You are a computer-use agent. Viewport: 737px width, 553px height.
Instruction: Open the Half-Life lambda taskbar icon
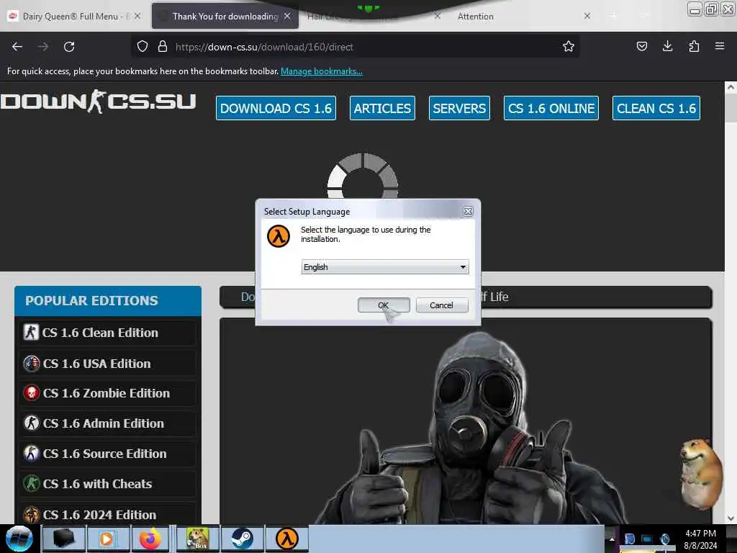(286, 539)
